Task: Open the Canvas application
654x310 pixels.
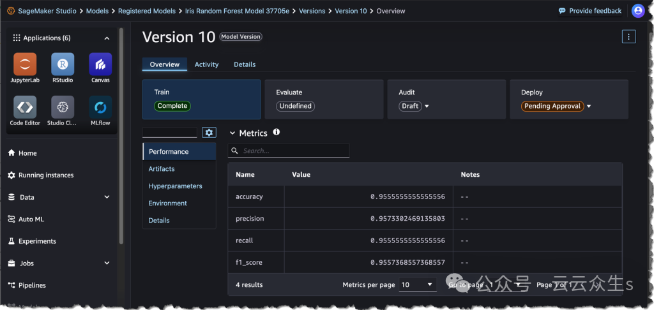Action: click(x=100, y=64)
